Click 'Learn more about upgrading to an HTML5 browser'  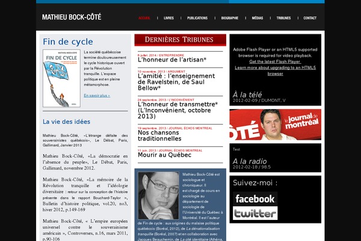pos(275,70)
